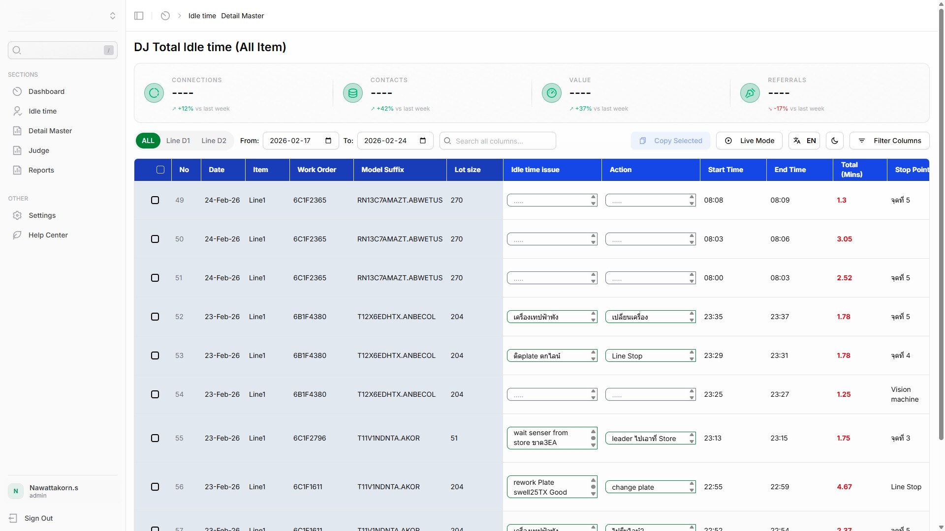Click the Contacts database icon
Viewport: 945px width, 531px height.
353,93
